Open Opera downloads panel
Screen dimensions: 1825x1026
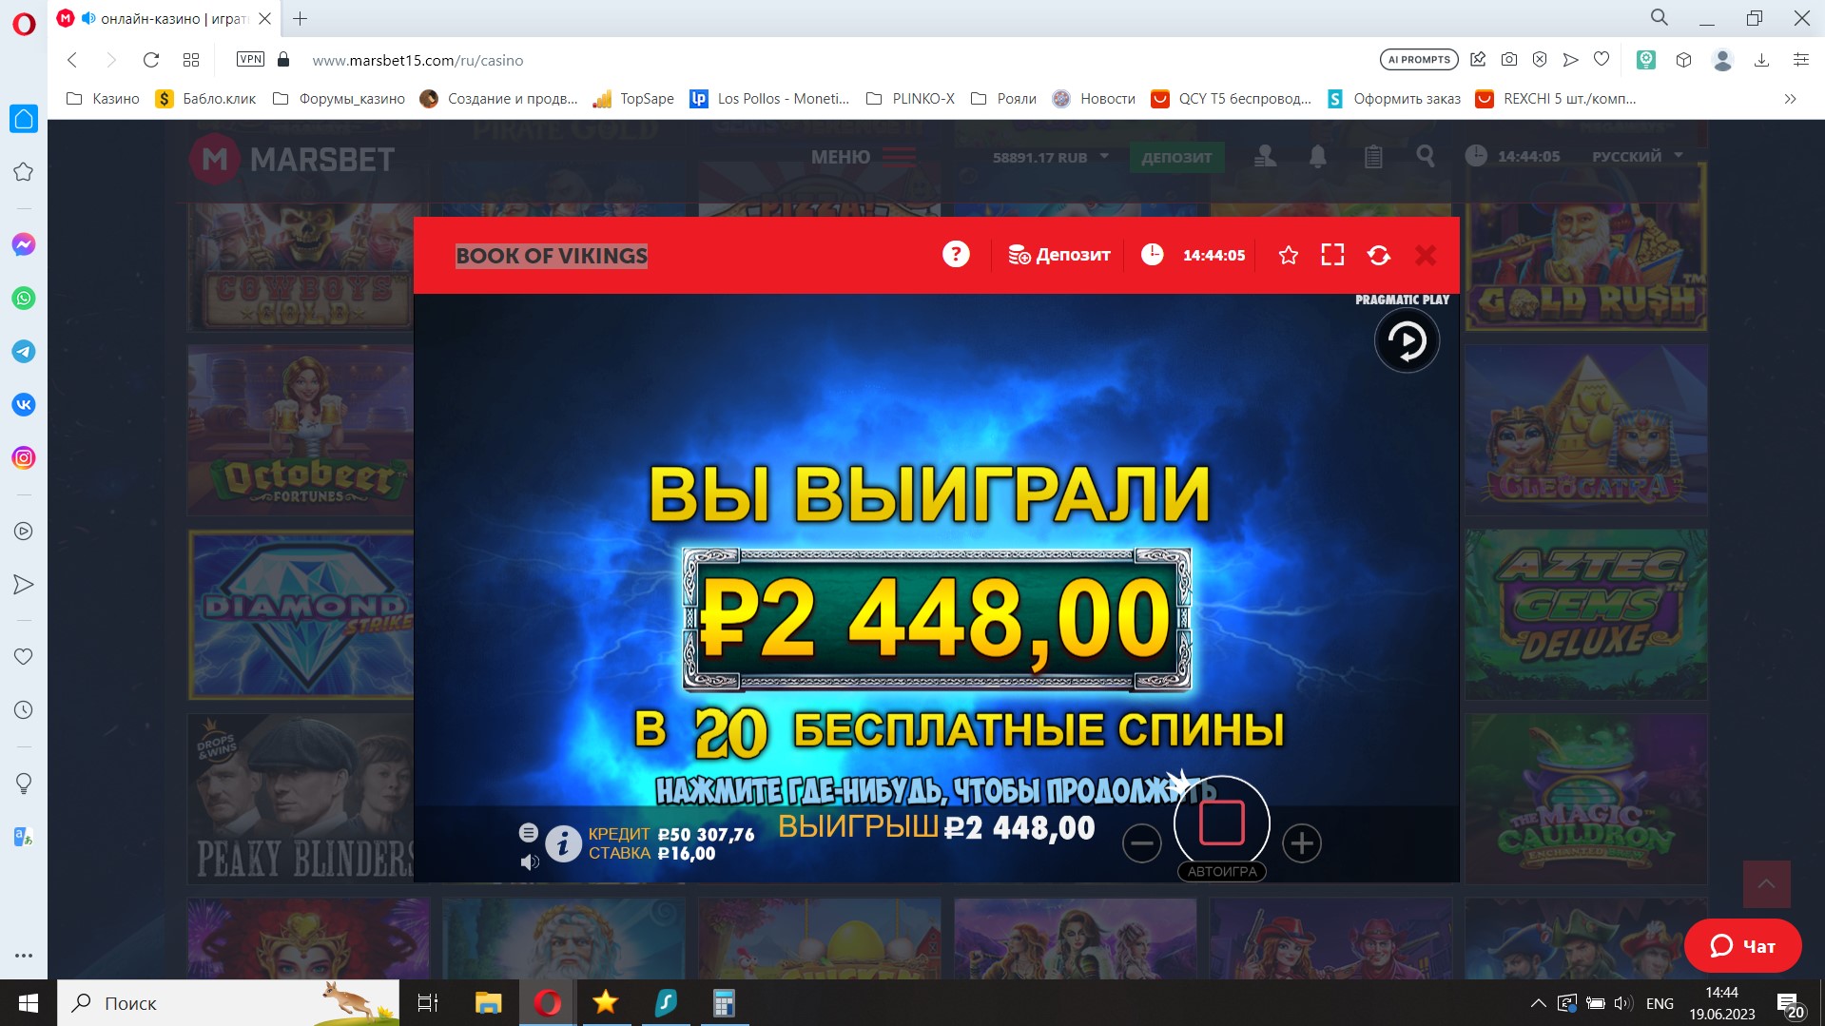point(1761,60)
